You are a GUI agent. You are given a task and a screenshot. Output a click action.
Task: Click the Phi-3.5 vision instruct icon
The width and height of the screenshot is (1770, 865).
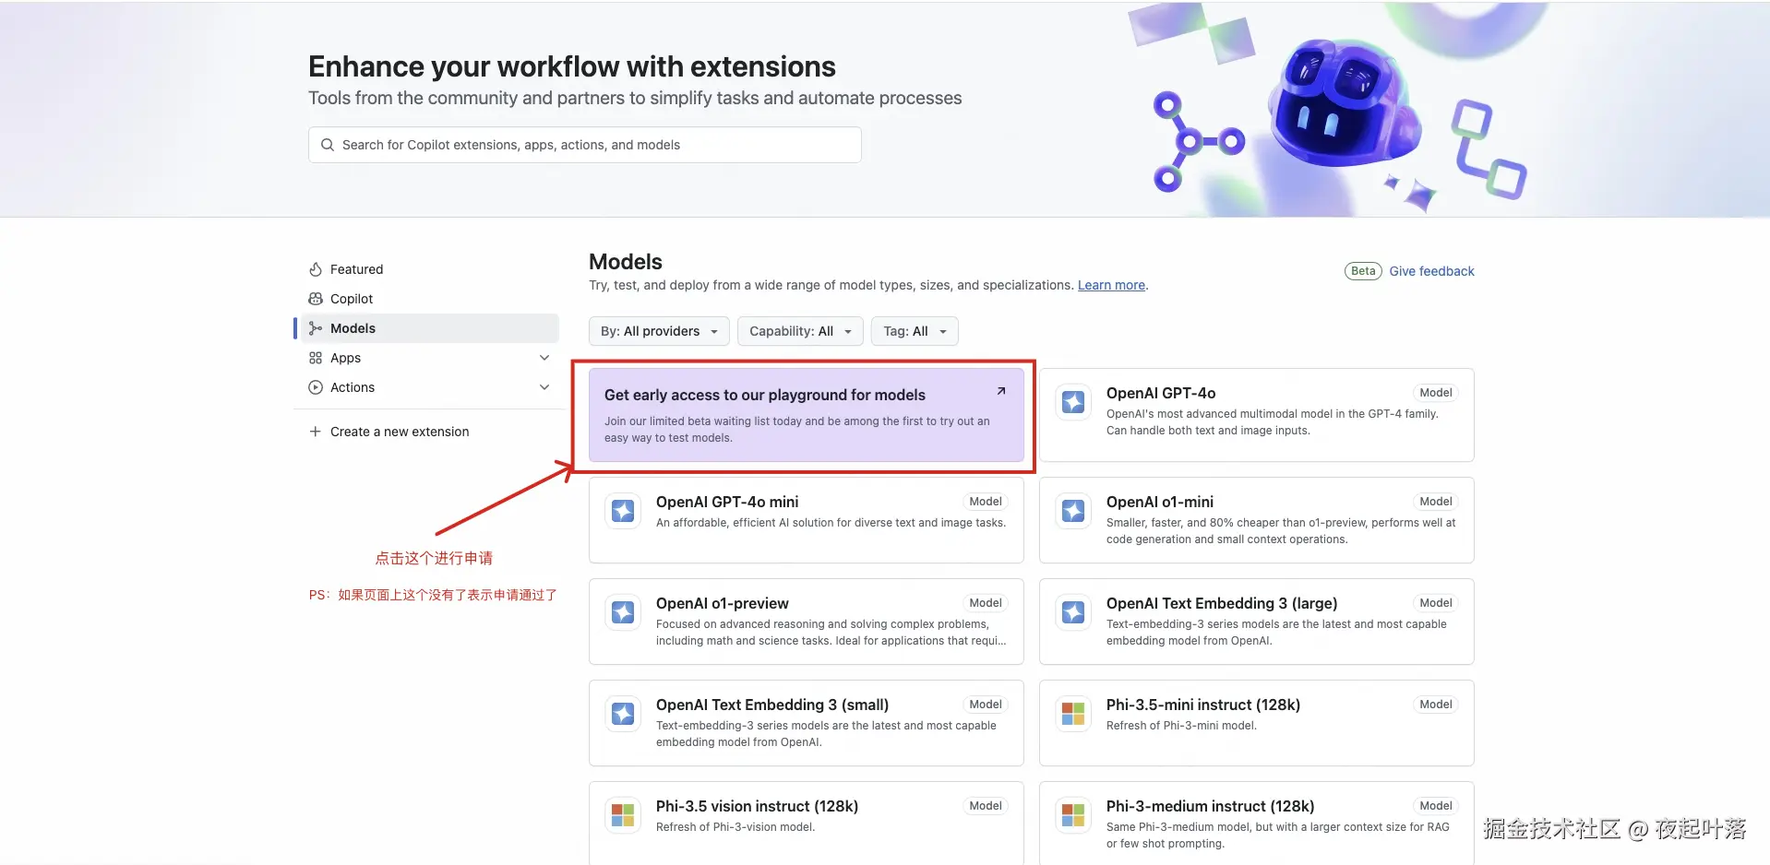point(623,815)
